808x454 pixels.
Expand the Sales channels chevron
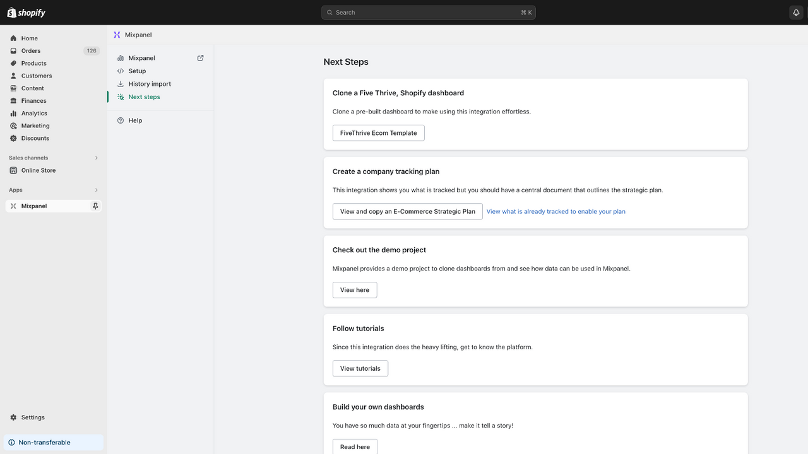pyautogui.click(x=97, y=158)
